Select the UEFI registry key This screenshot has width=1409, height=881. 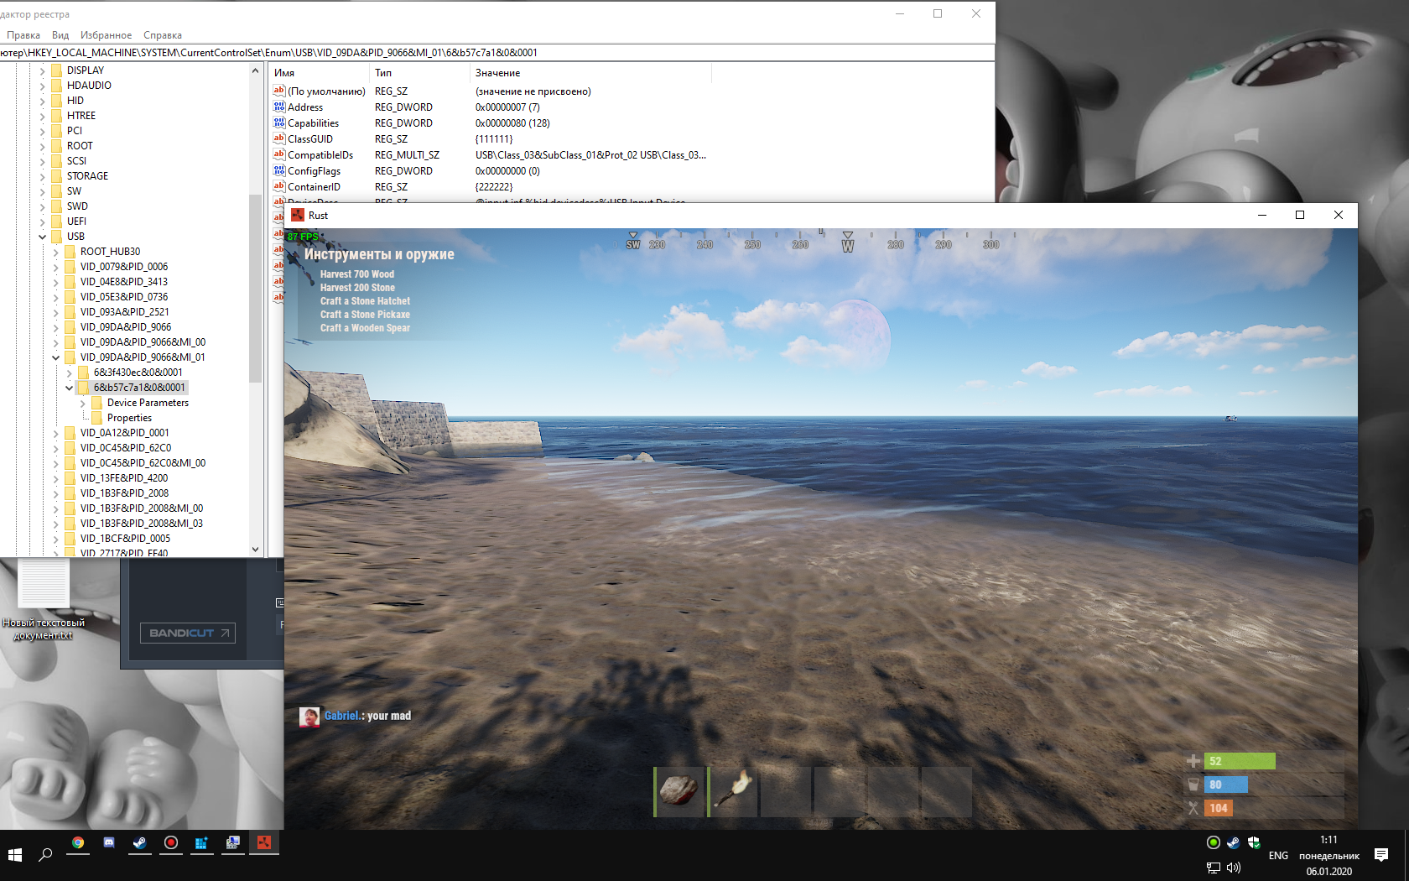(x=76, y=222)
